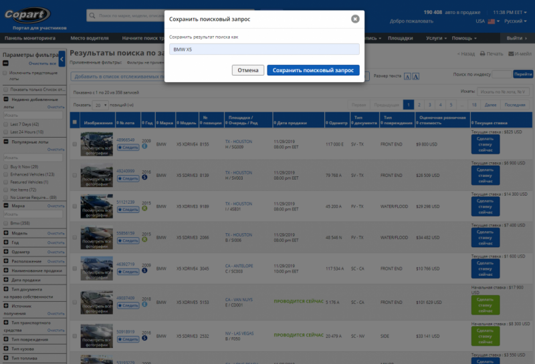
Task: Click the R status icon for lot 51121239
Action: point(144,208)
